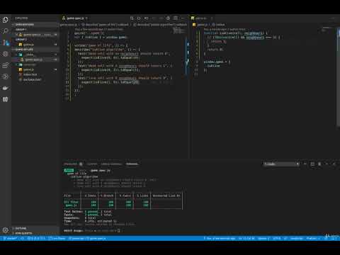Expand the Outline section in sidebar
Screen dimensions: 340x255
point(35,228)
